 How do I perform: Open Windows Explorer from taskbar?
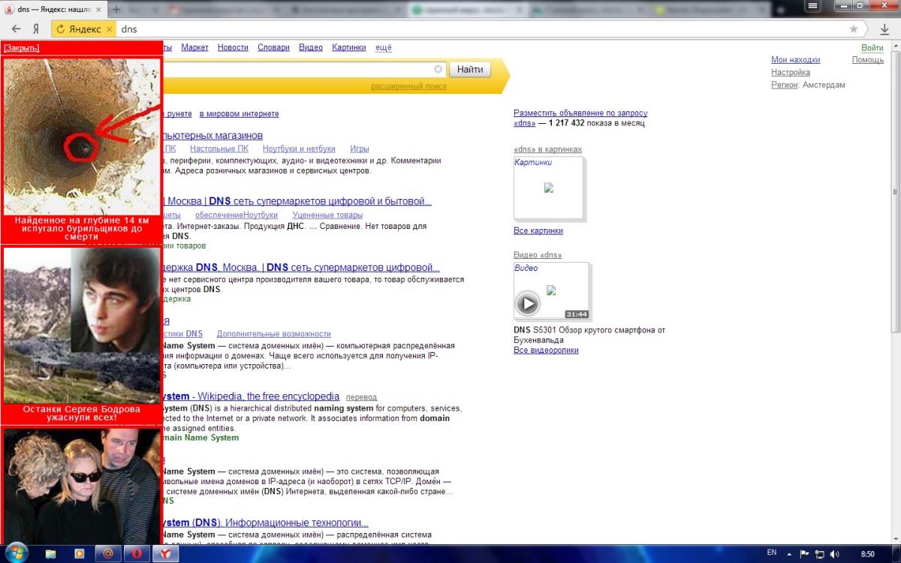[50, 554]
